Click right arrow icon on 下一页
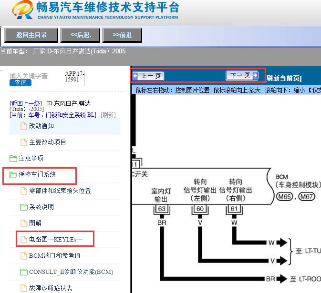This screenshot has height=293, width=321. (255, 75)
